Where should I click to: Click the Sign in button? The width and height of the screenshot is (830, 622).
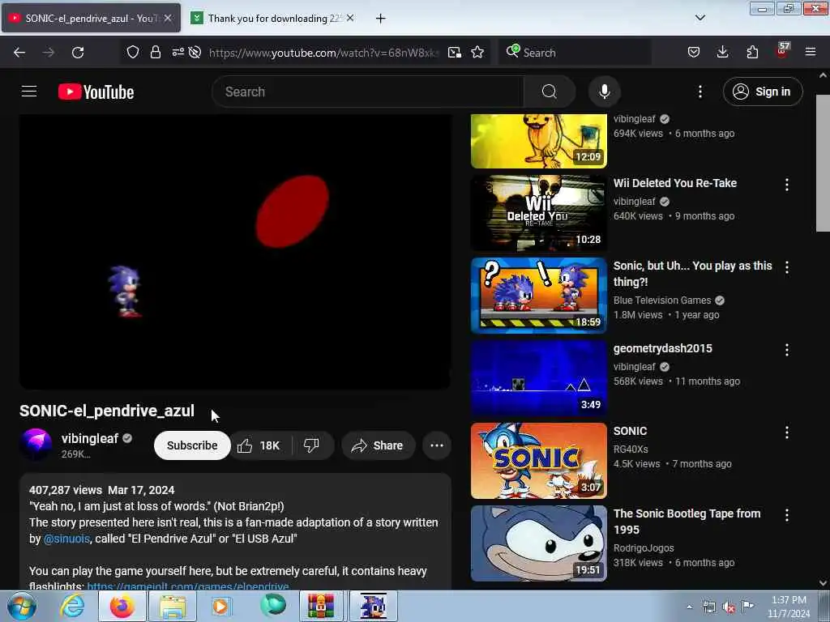(763, 92)
